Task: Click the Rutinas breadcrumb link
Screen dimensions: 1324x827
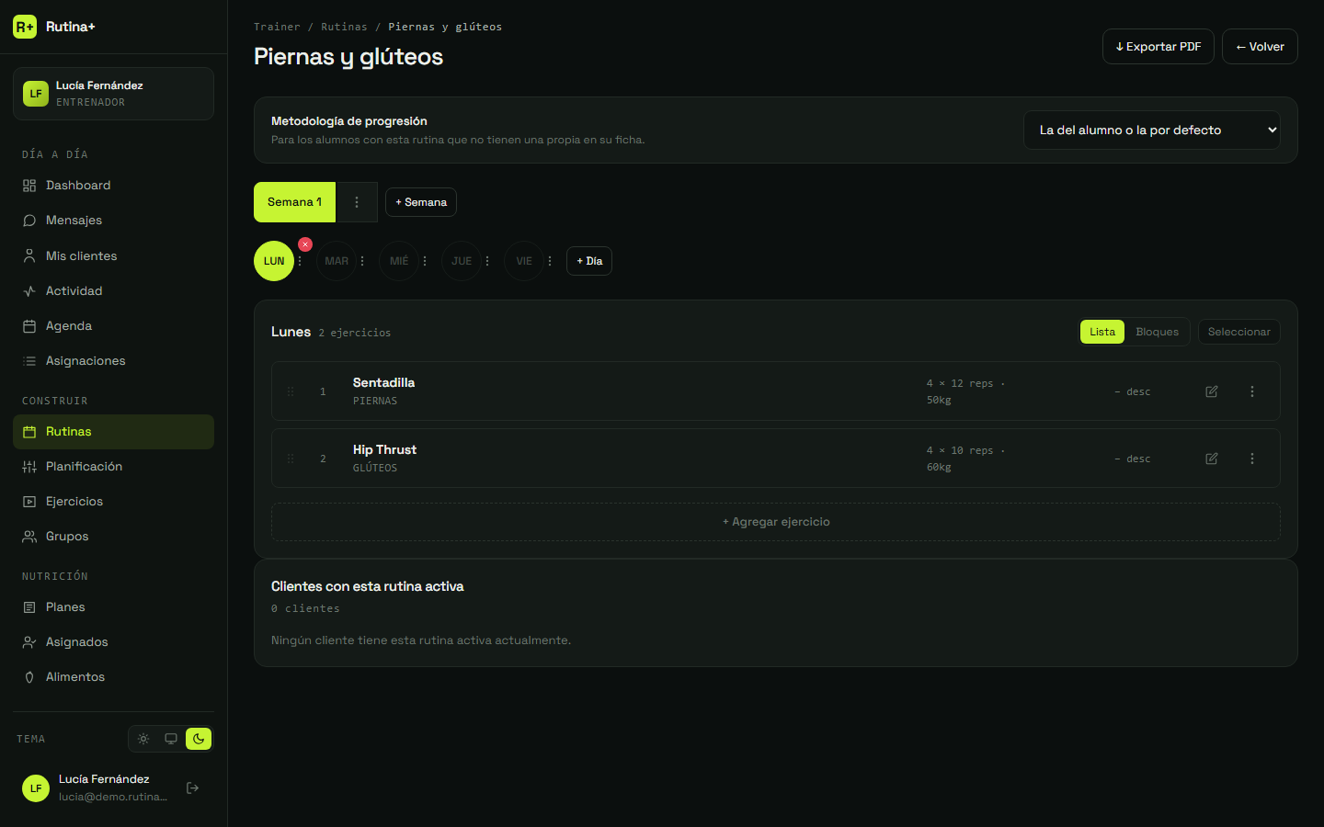Action: [344, 27]
